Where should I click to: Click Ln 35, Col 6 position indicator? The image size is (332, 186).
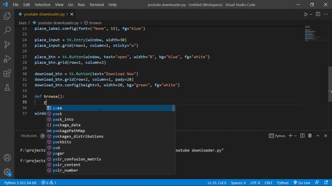point(217,182)
